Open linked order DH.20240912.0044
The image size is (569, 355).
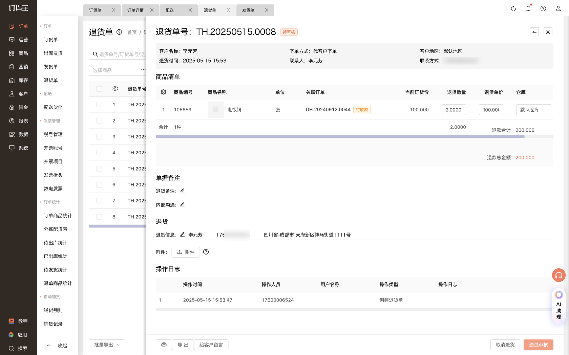pyautogui.click(x=328, y=110)
